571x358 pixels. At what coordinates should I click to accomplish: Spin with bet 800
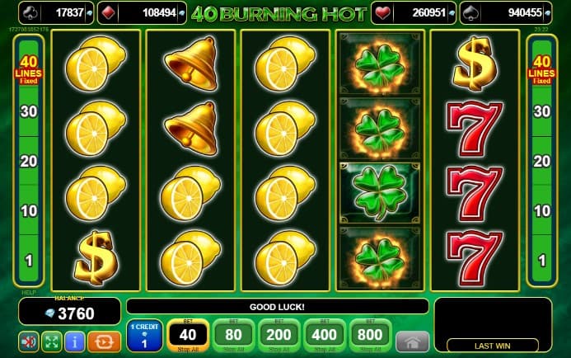click(370, 335)
